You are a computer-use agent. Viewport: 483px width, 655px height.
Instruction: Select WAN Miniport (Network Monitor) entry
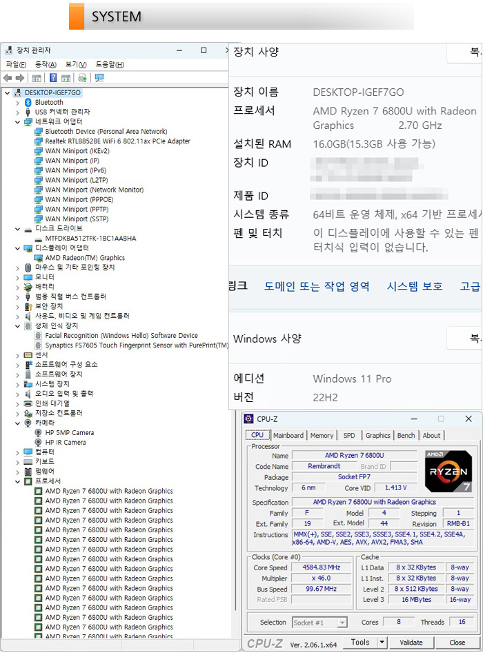tap(94, 190)
